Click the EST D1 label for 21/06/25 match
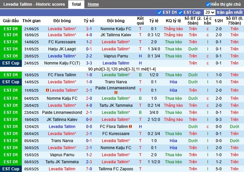 [11, 29]
